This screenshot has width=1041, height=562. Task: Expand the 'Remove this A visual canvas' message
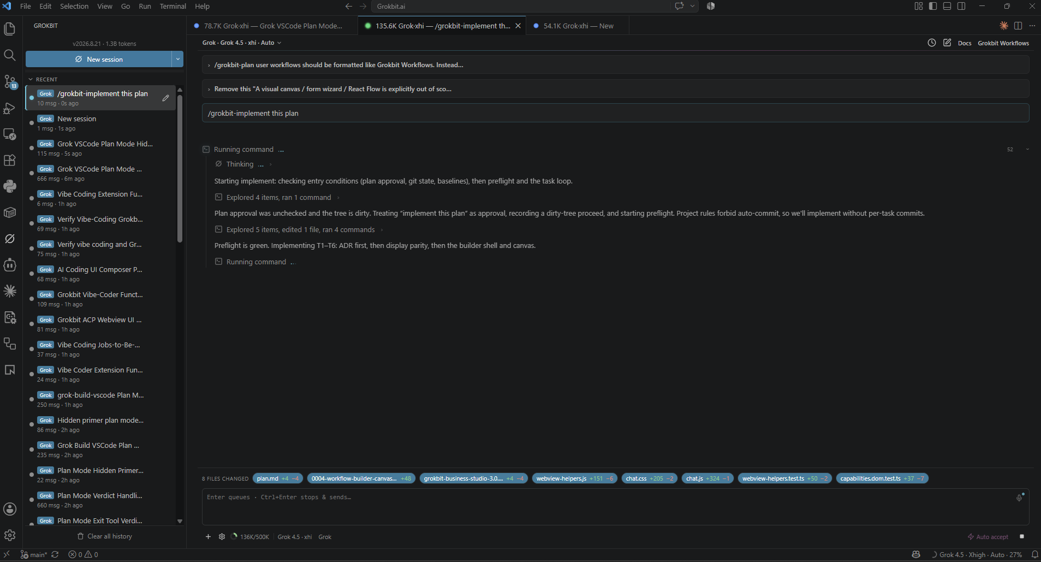pos(615,89)
